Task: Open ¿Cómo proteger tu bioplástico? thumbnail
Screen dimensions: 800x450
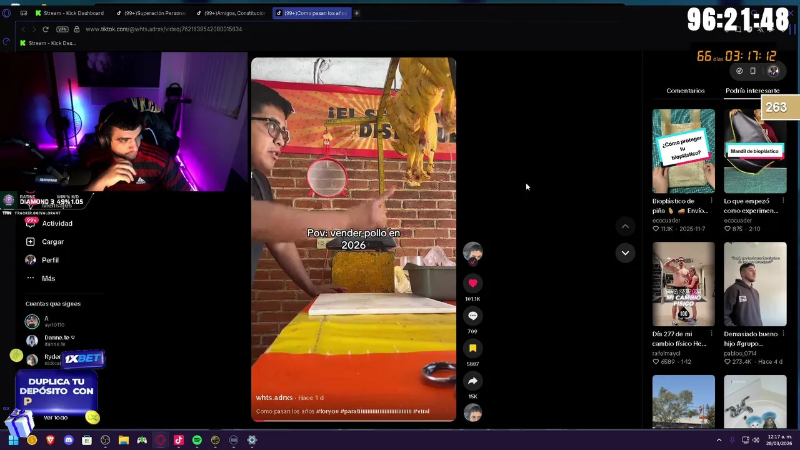Action: pyautogui.click(x=684, y=151)
